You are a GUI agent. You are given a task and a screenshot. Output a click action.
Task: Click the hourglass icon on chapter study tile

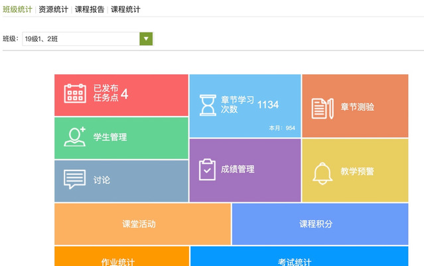(x=208, y=105)
